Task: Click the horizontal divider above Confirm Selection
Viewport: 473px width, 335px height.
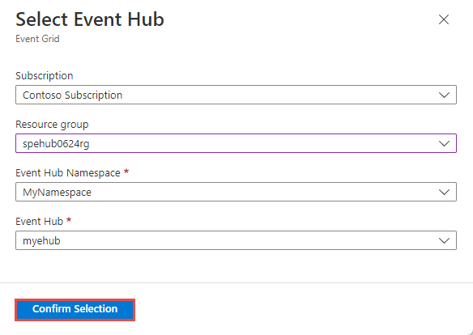Action: (236, 283)
